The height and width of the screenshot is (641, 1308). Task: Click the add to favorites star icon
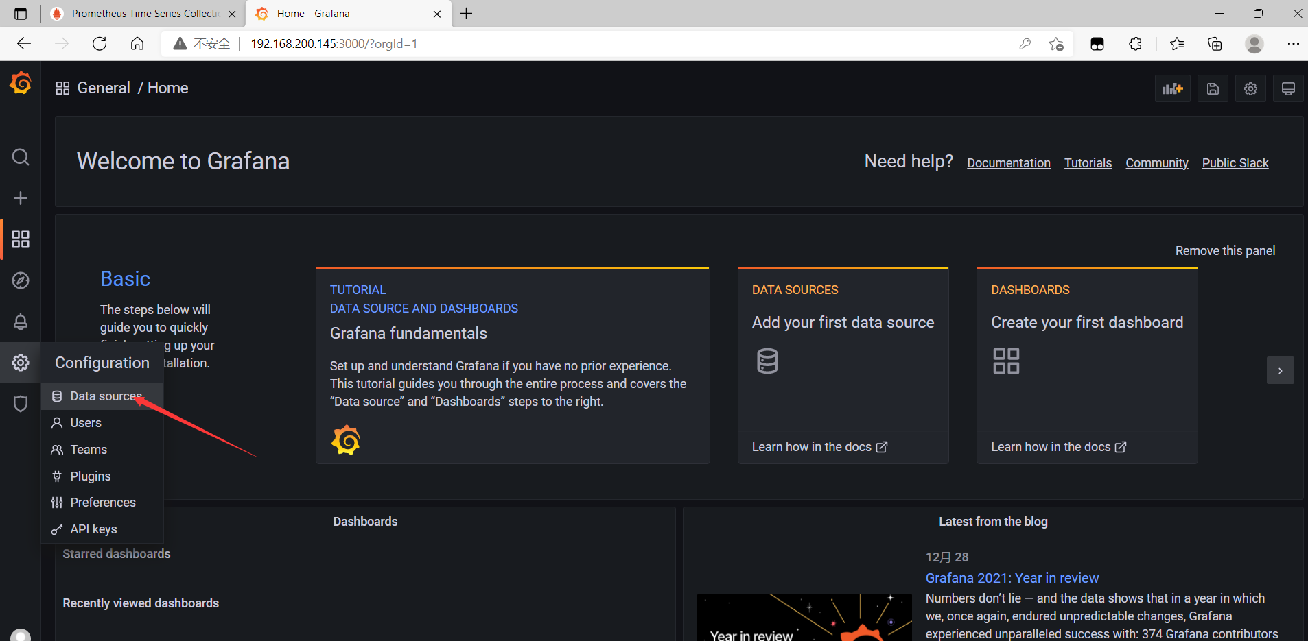tap(1056, 44)
